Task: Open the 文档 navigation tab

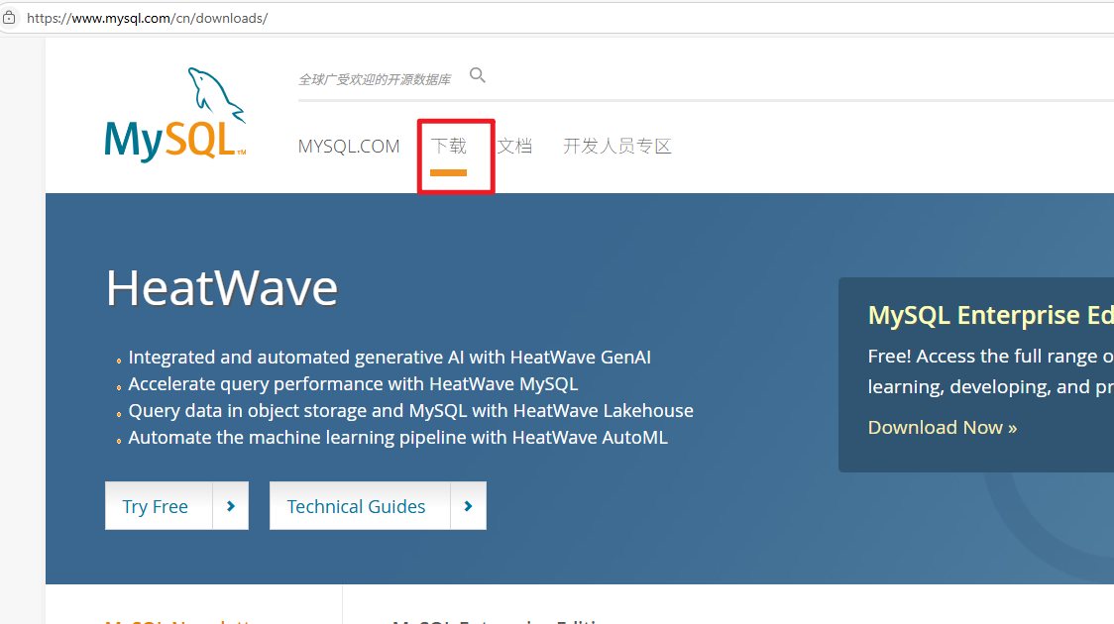Action: pos(514,147)
